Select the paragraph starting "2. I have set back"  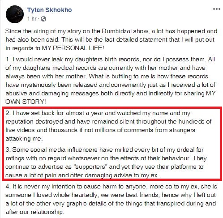108,126
